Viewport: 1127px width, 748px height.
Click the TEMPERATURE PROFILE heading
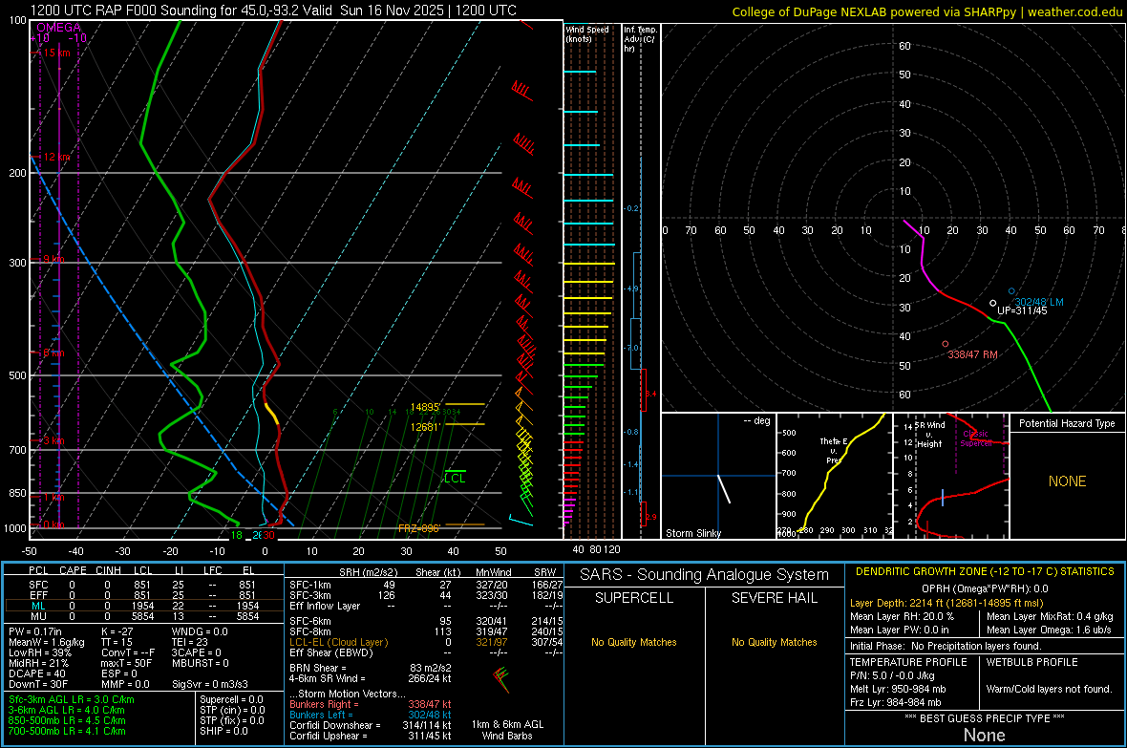tap(908, 662)
